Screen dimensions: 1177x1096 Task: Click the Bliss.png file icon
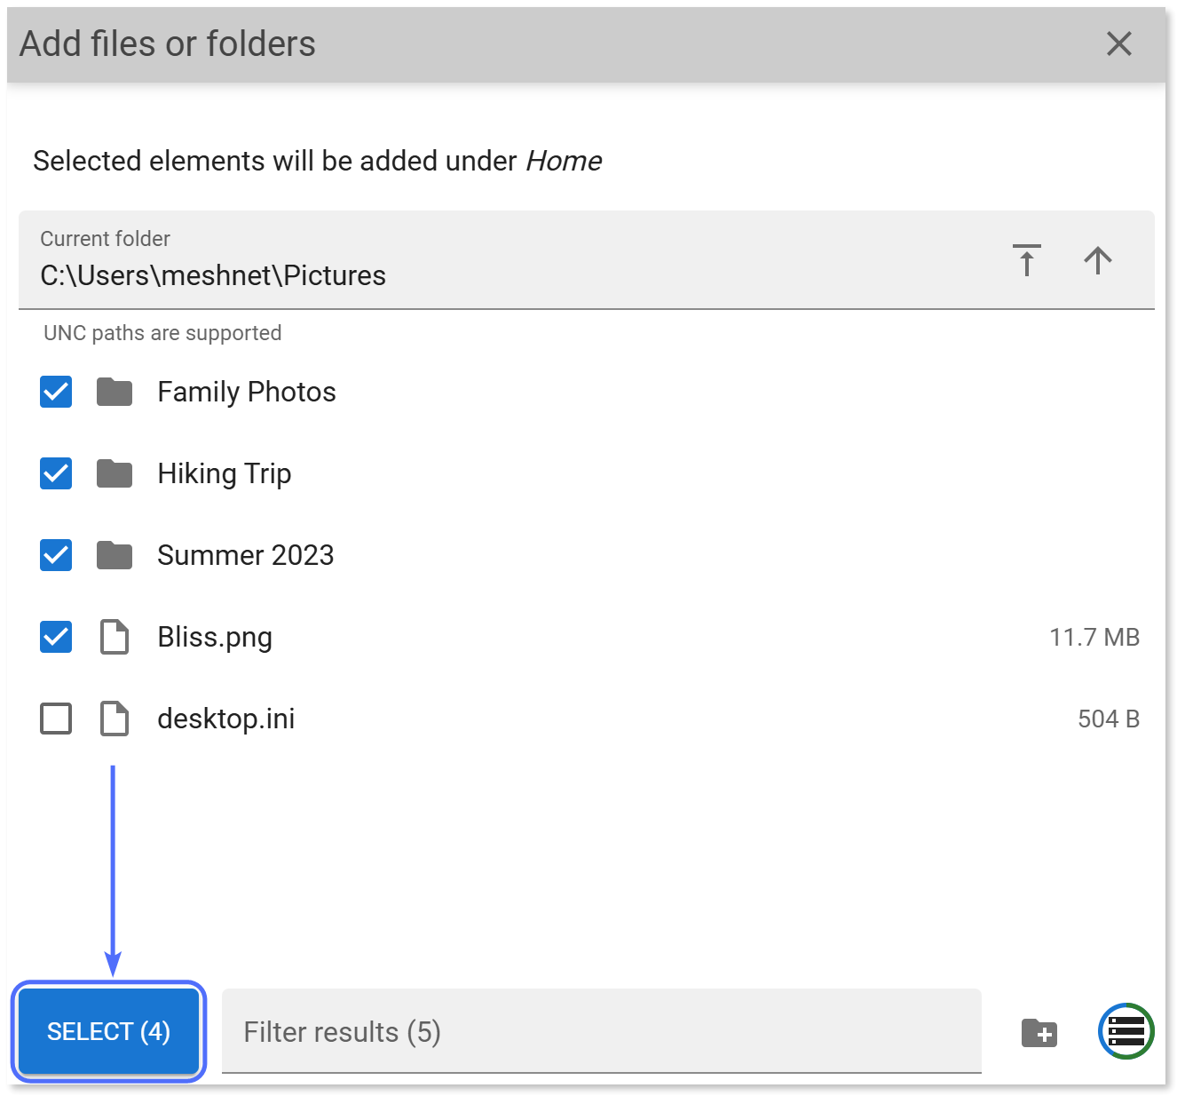tap(114, 637)
